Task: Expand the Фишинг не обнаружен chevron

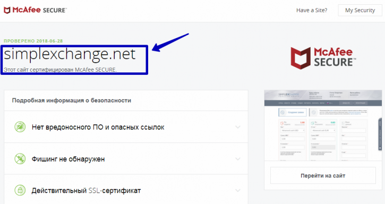Action: pos(238,159)
